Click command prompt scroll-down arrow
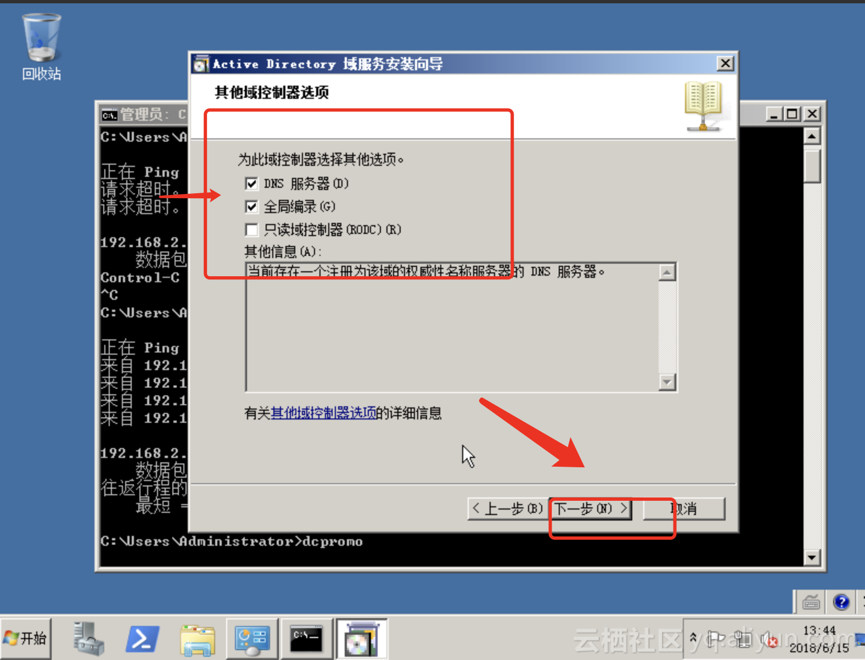This screenshot has height=660, width=865. pos(812,558)
